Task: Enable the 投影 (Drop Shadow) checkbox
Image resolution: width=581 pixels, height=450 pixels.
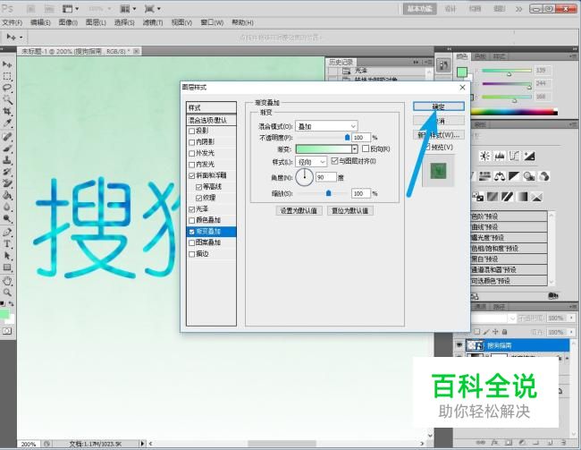Action: click(x=192, y=131)
